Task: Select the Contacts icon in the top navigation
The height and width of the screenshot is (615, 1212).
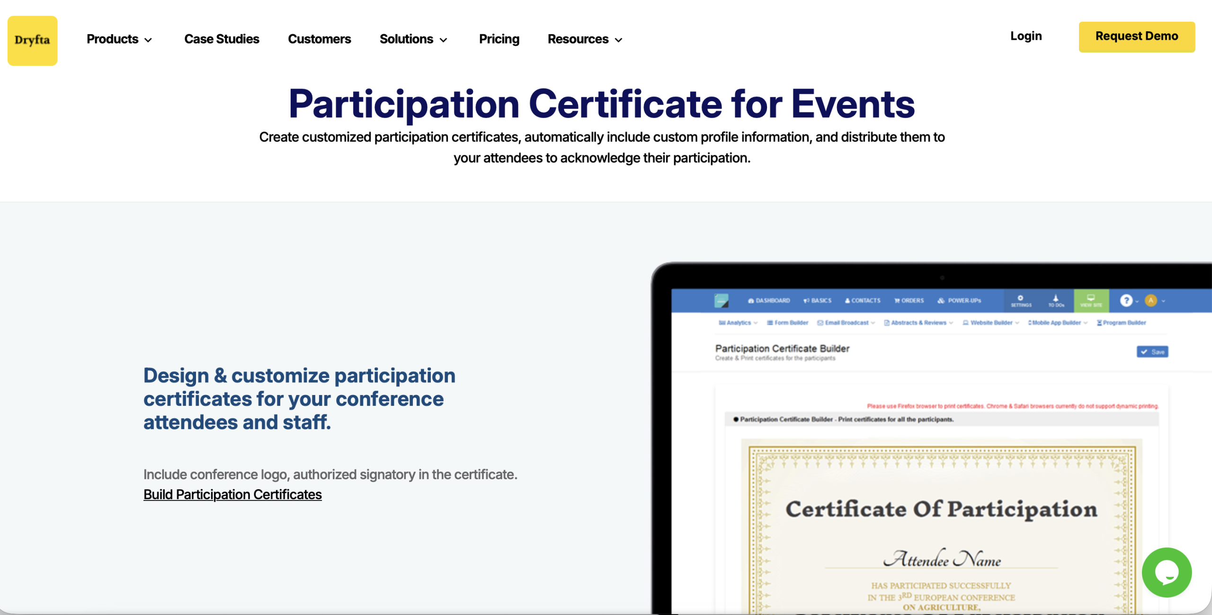Action: (847, 301)
